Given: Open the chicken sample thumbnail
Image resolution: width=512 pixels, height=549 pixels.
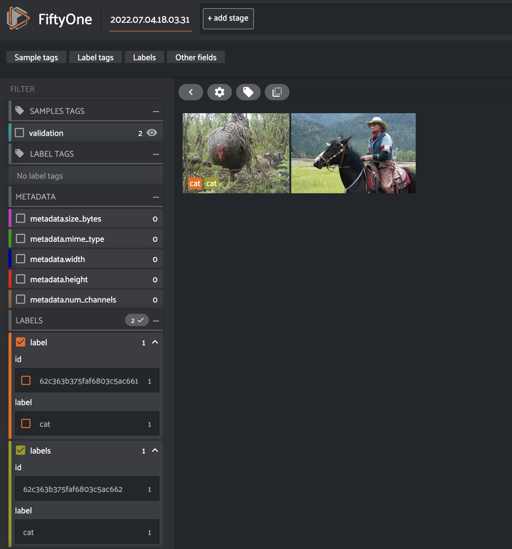Looking at the screenshot, I should (x=236, y=153).
